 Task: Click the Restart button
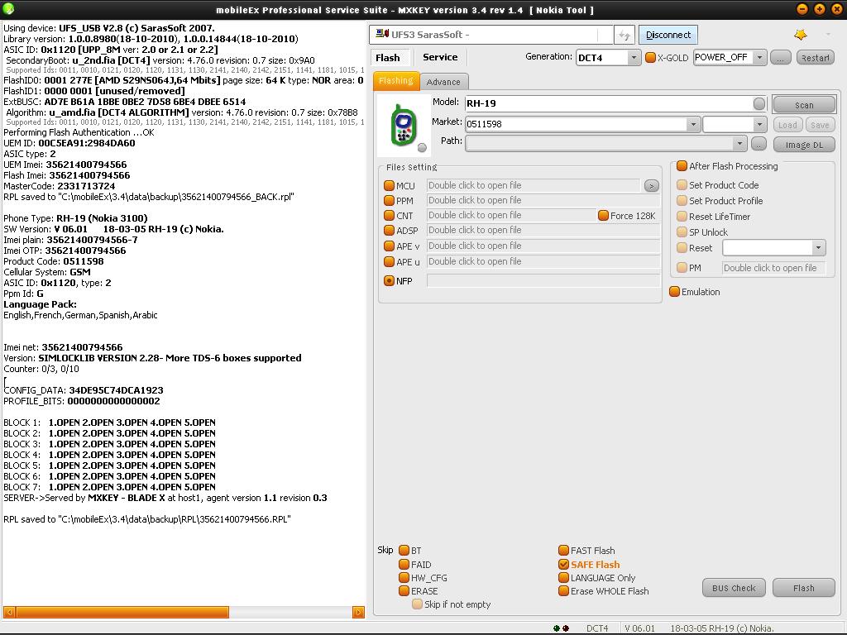coord(815,58)
